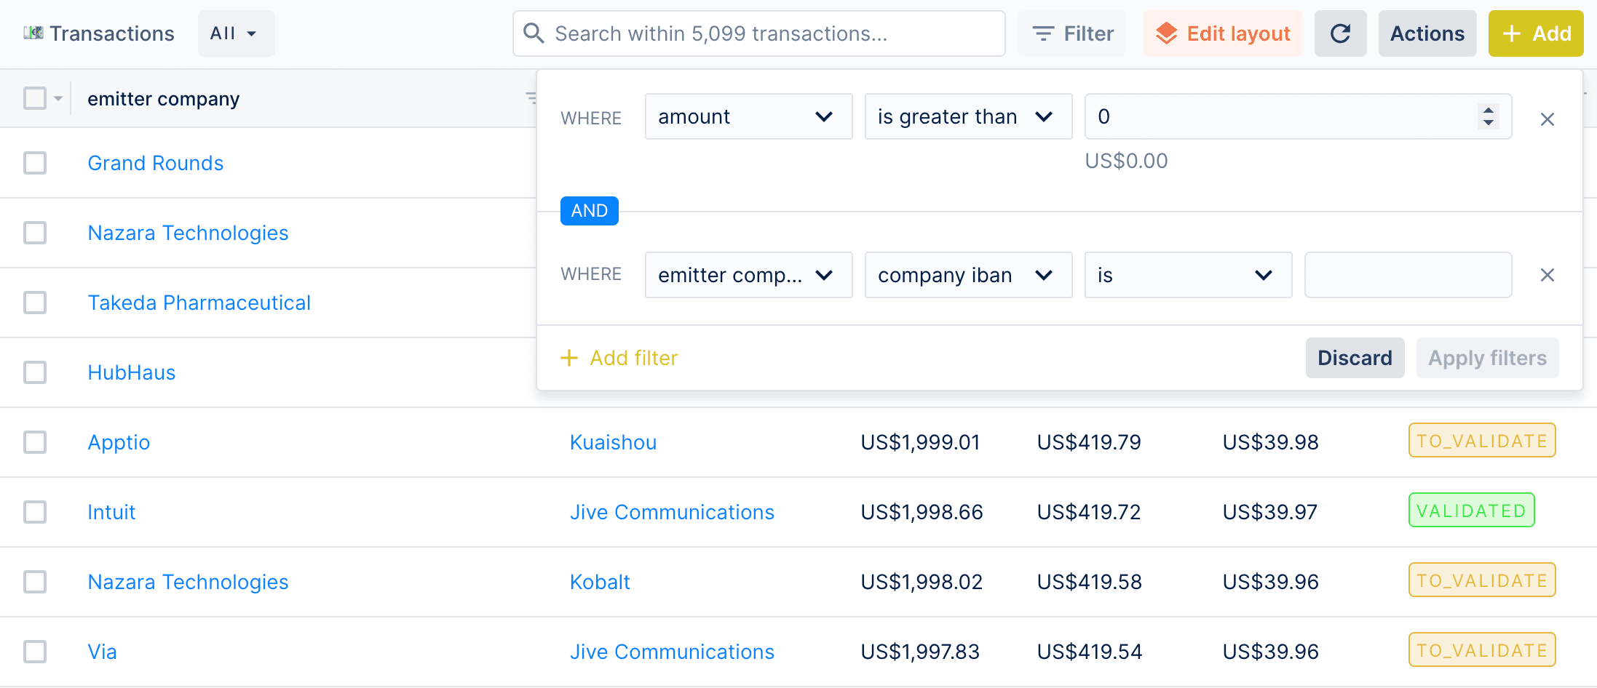Expand select-all checkbox dropdown arrow
1597x688 pixels.
[x=58, y=98]
